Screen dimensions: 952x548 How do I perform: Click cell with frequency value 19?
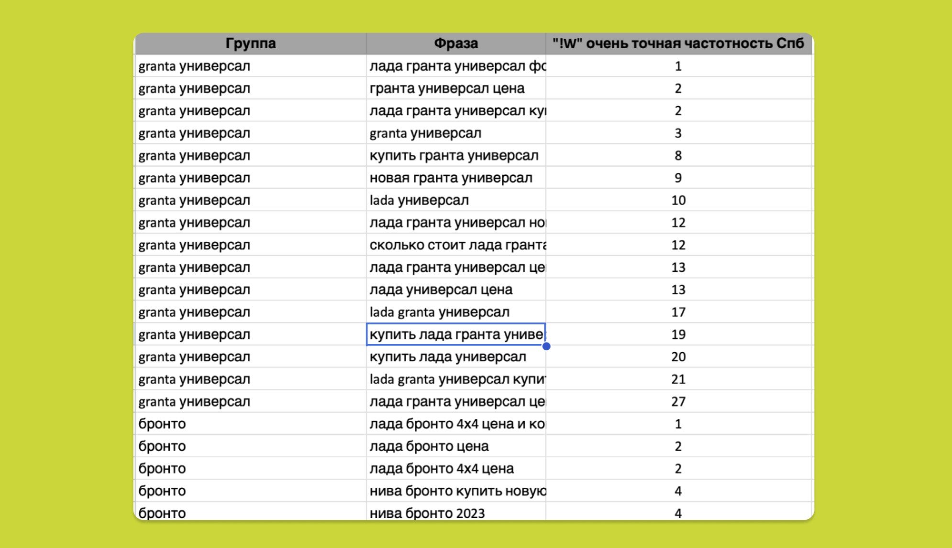coord(678,334)
